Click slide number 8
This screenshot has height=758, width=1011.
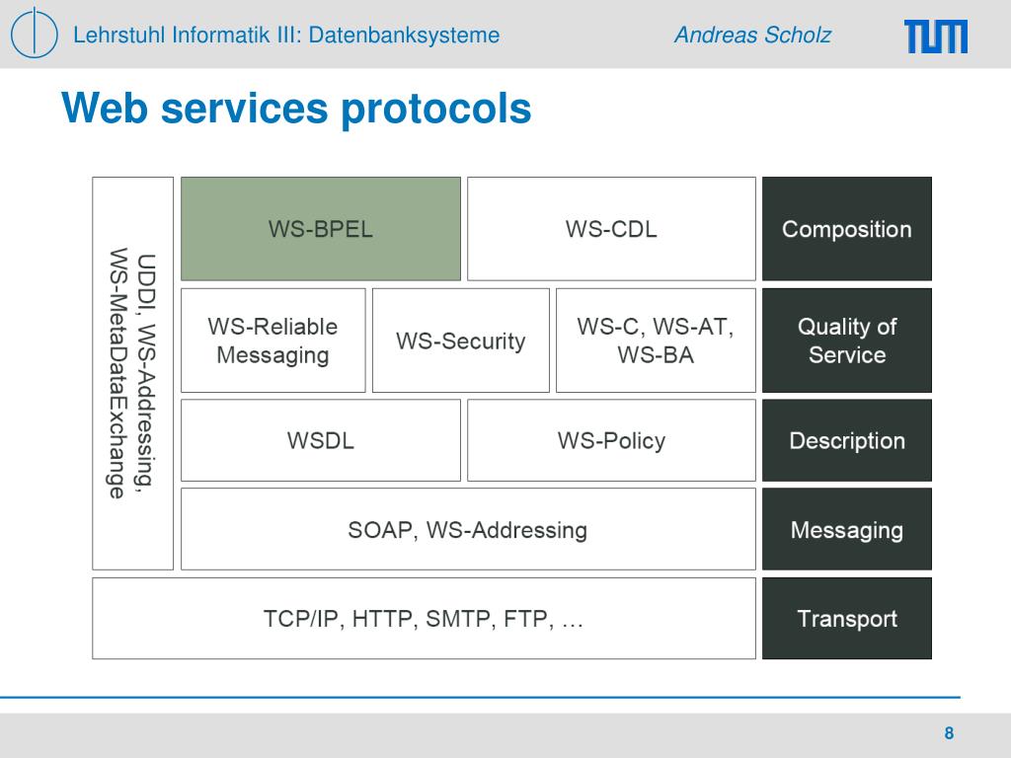point(949,733)
